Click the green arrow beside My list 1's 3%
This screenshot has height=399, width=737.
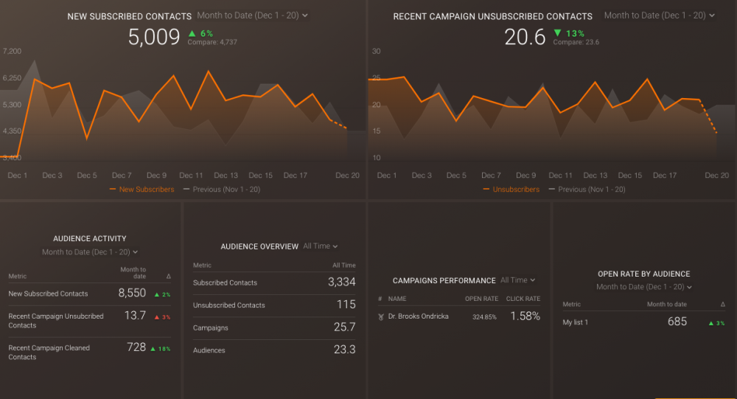pyautogui.click(x=711, y=323)
